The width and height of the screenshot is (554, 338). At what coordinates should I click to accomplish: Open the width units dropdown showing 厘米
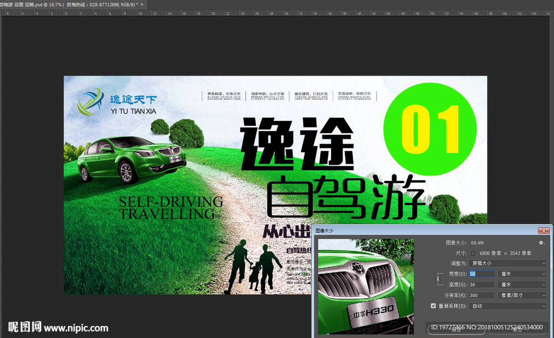(x=522, y=274)
